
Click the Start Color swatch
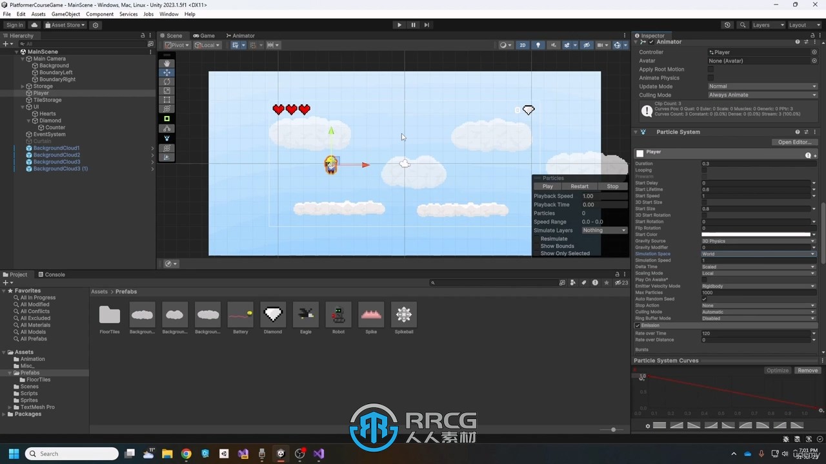(x=756, y=235)
